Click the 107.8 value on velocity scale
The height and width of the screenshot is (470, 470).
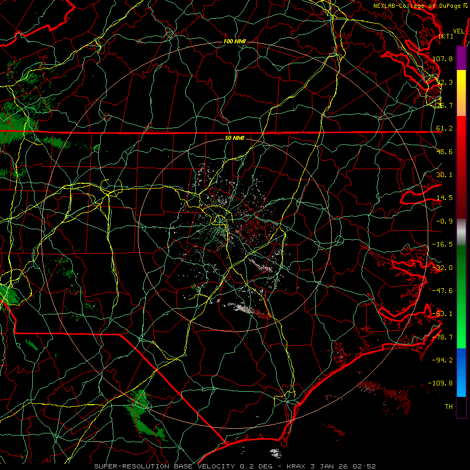442,58
